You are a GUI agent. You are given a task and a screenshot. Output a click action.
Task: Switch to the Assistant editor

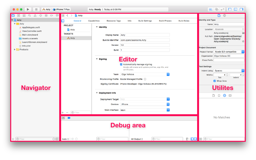[217, 9]
